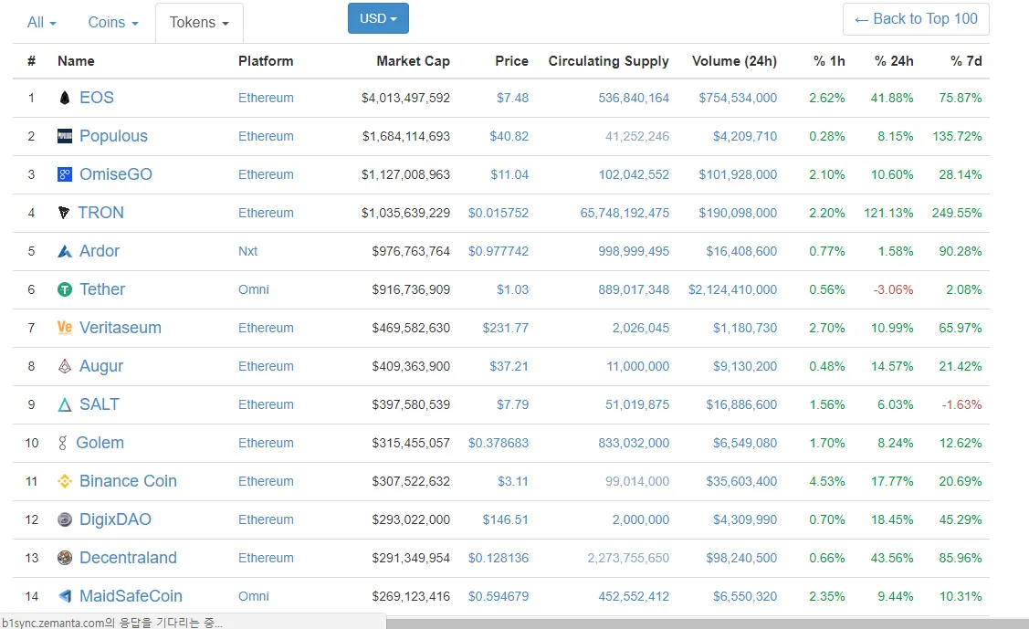Open the Golem token page

[x=100, y=443]
